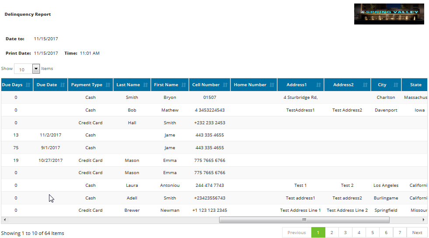
Task: Click the Home Number header label
Action: click(250, 85)
